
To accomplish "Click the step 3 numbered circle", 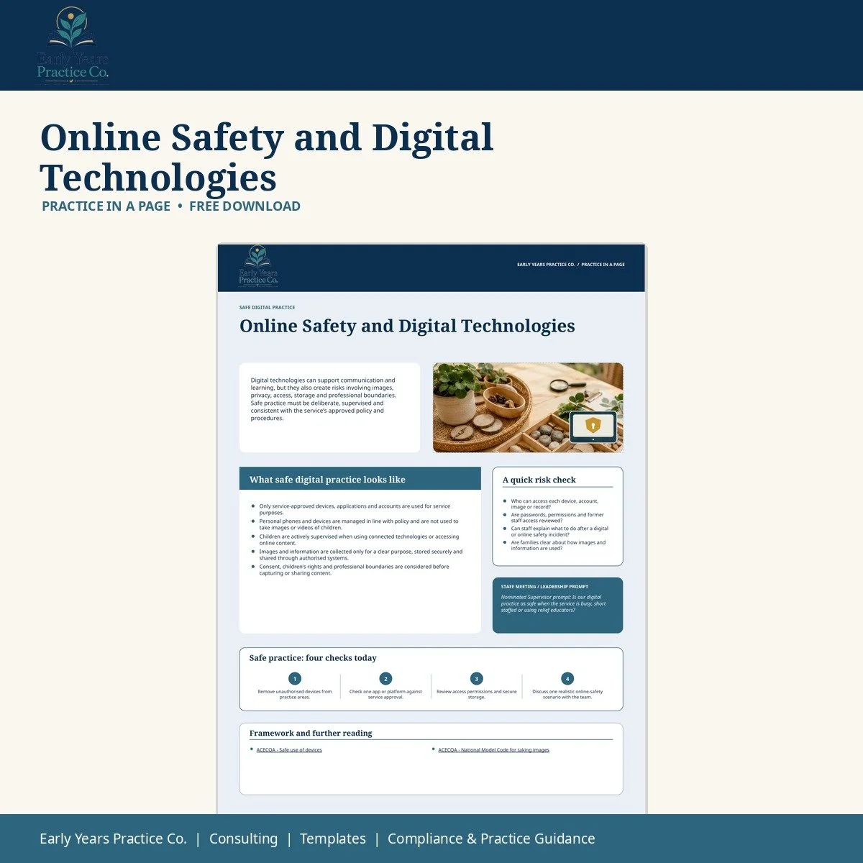I will click(x=476, y=679).
